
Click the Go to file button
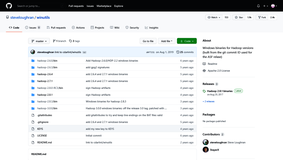148,41
